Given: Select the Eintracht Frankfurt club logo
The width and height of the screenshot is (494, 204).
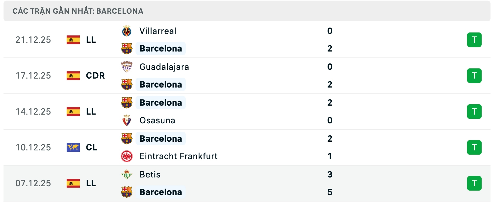Looking at the screenshot, I should coord(126,156).
